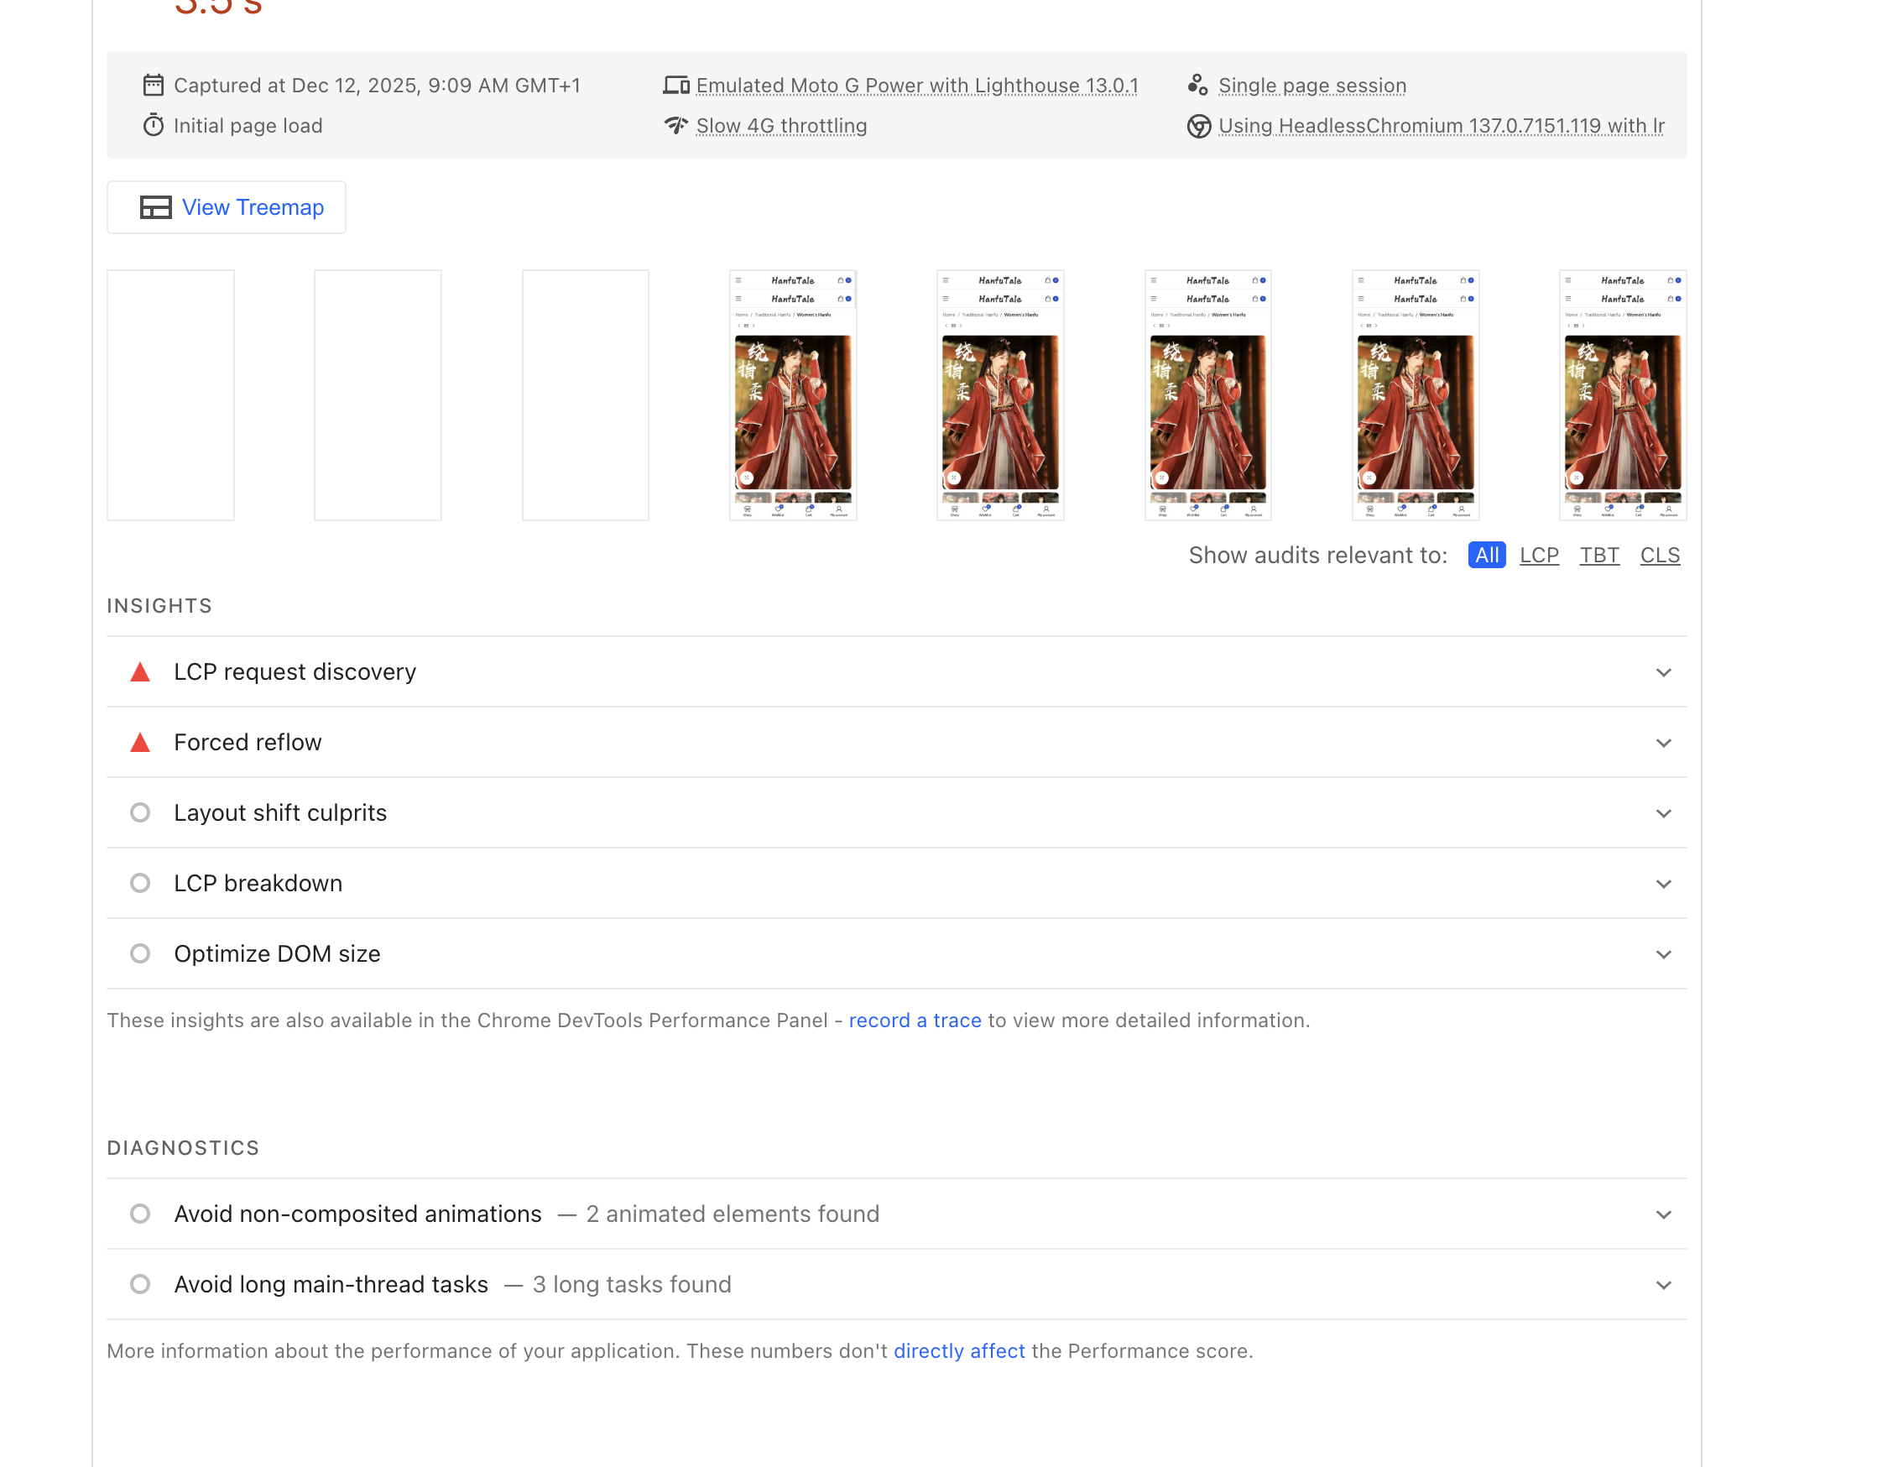Screen dimensions: 1898x1467
Task: Open the Optimize DOM size row
Action: [x=277, y=953]
